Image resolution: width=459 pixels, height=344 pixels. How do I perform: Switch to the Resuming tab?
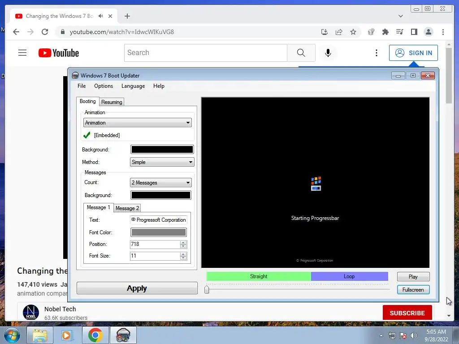(x=112, y=102)
